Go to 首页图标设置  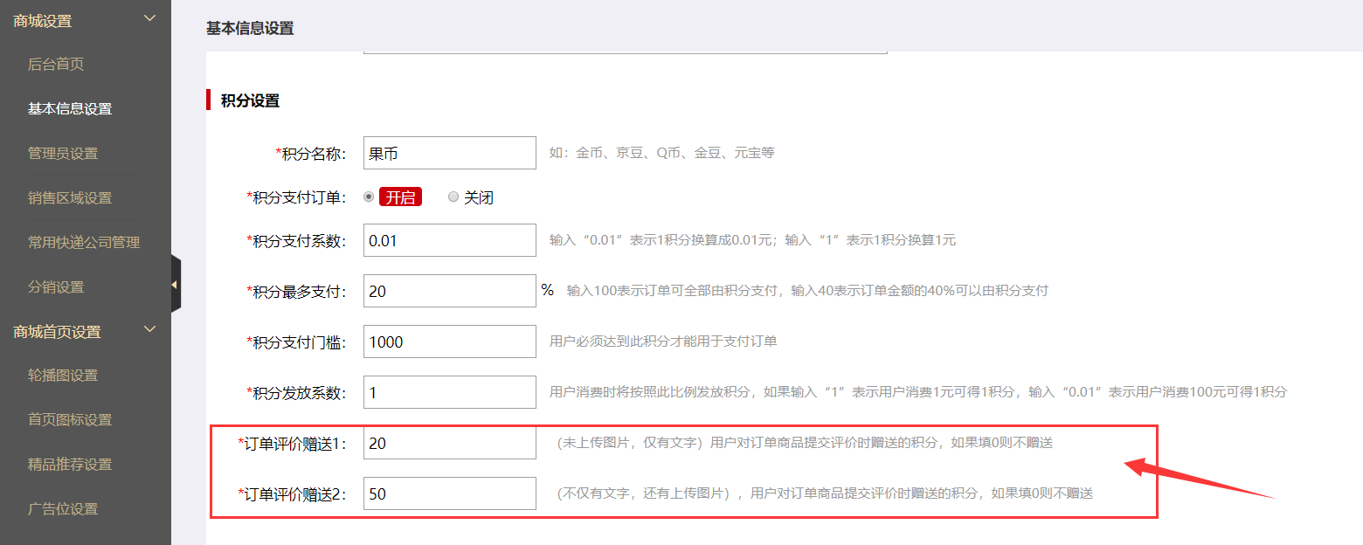70,419
